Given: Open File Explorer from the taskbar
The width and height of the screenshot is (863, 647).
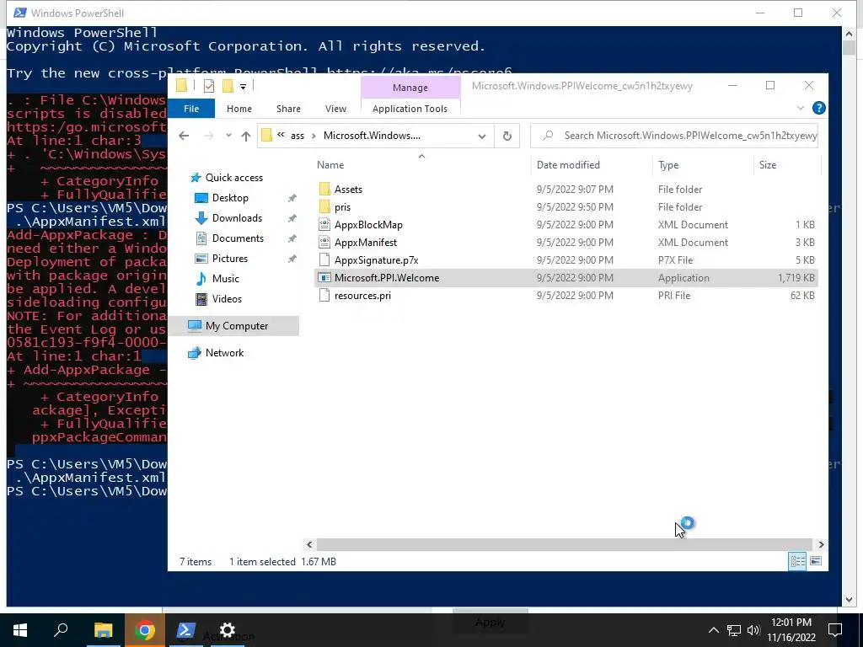Looking at the screenshot, I should 103,630.
